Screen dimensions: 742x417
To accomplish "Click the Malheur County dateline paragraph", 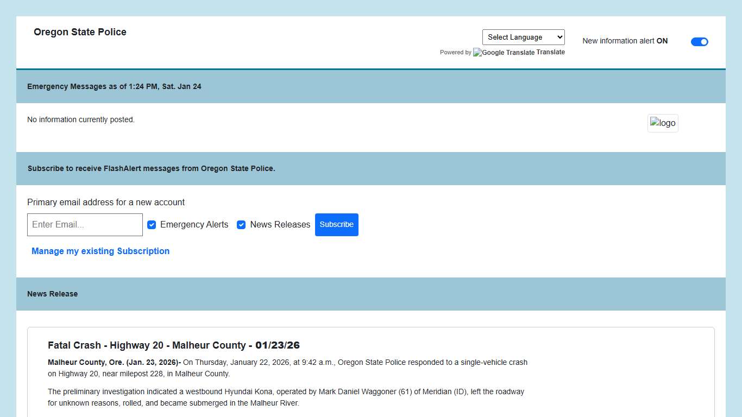I will (287, 368).
